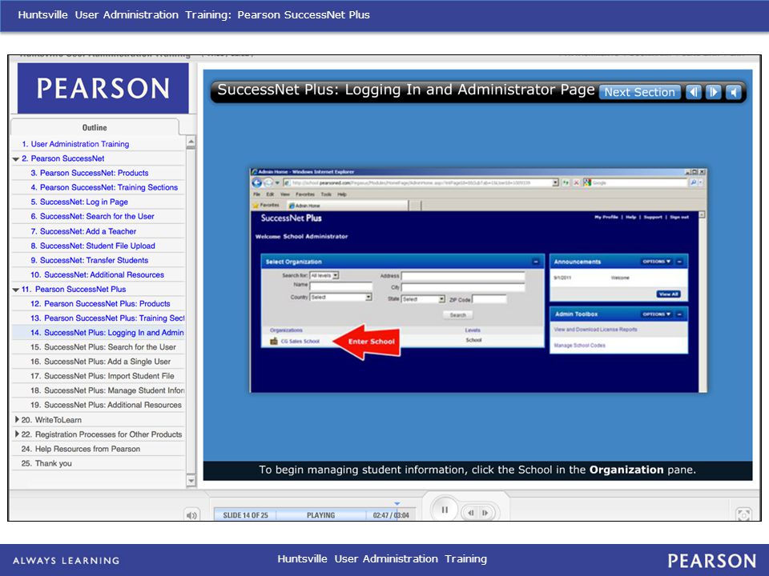Click My Profile link in SuccessNet Plus
The height and width of the screenshot is (576, 769).
(606, 217)
